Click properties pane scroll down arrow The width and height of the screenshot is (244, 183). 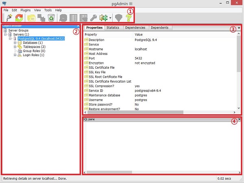[239, 108]
